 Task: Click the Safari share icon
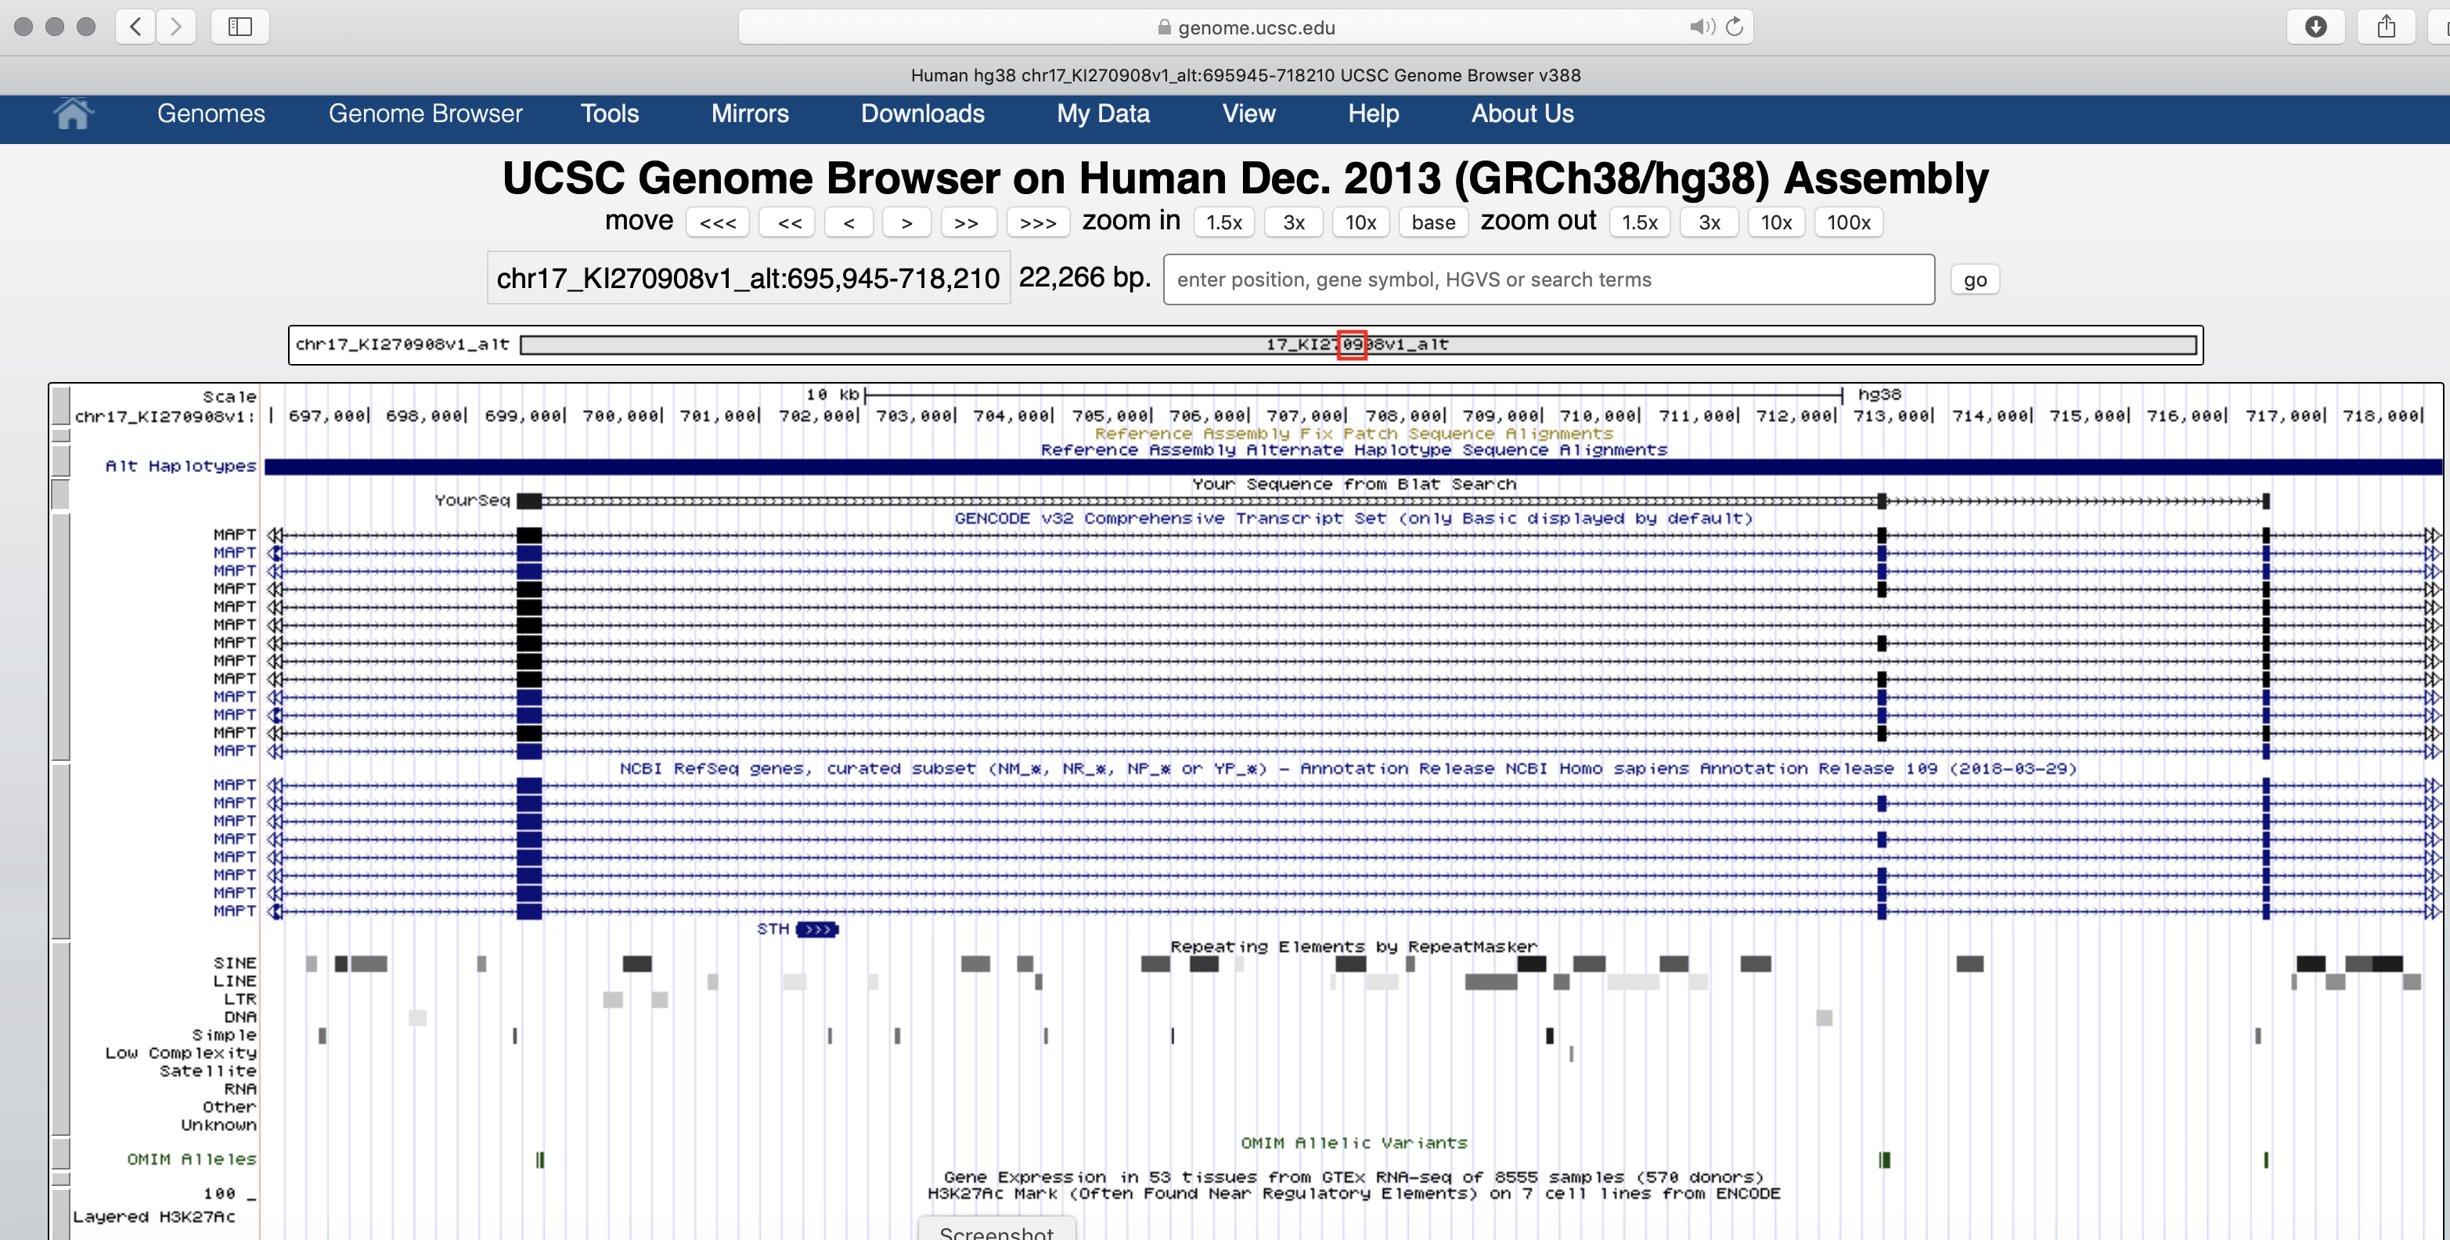(x=2385, y=27)
